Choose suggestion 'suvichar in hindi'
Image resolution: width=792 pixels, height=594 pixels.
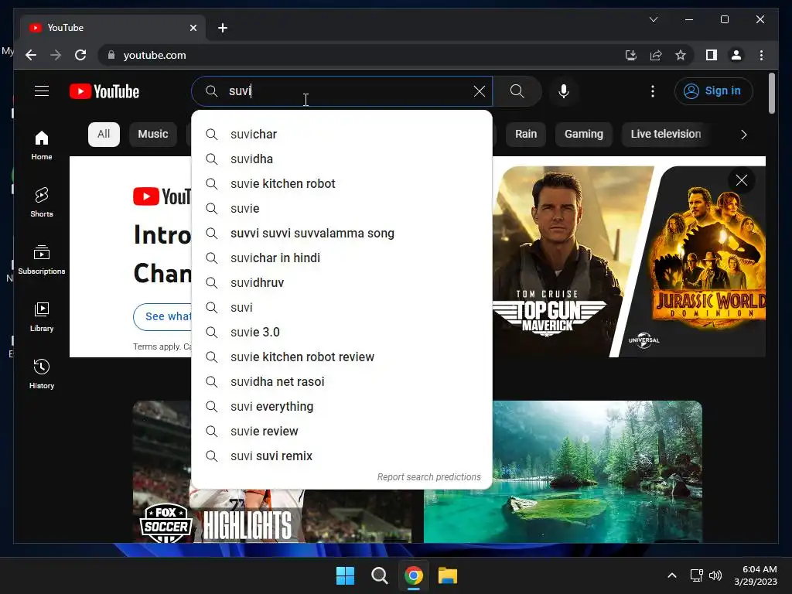click(342, 258)
